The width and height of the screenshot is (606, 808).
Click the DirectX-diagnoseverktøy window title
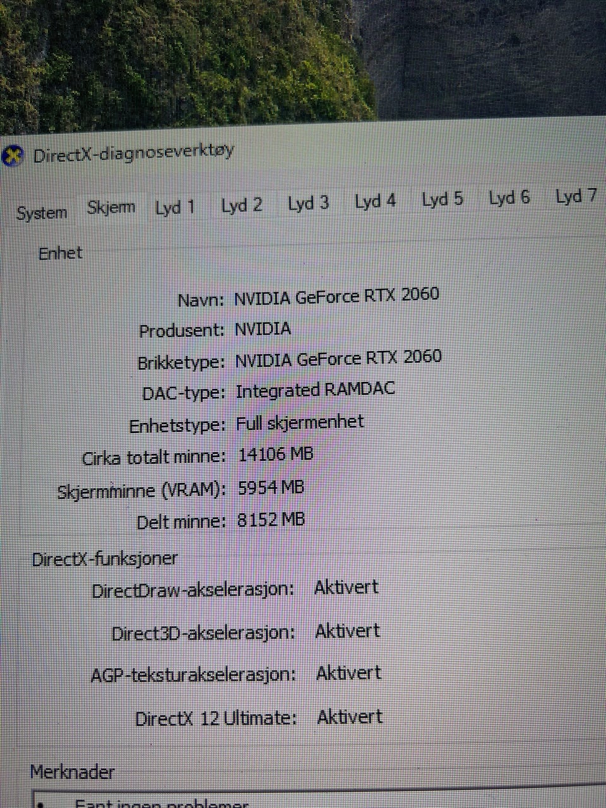tap(133, 153)
